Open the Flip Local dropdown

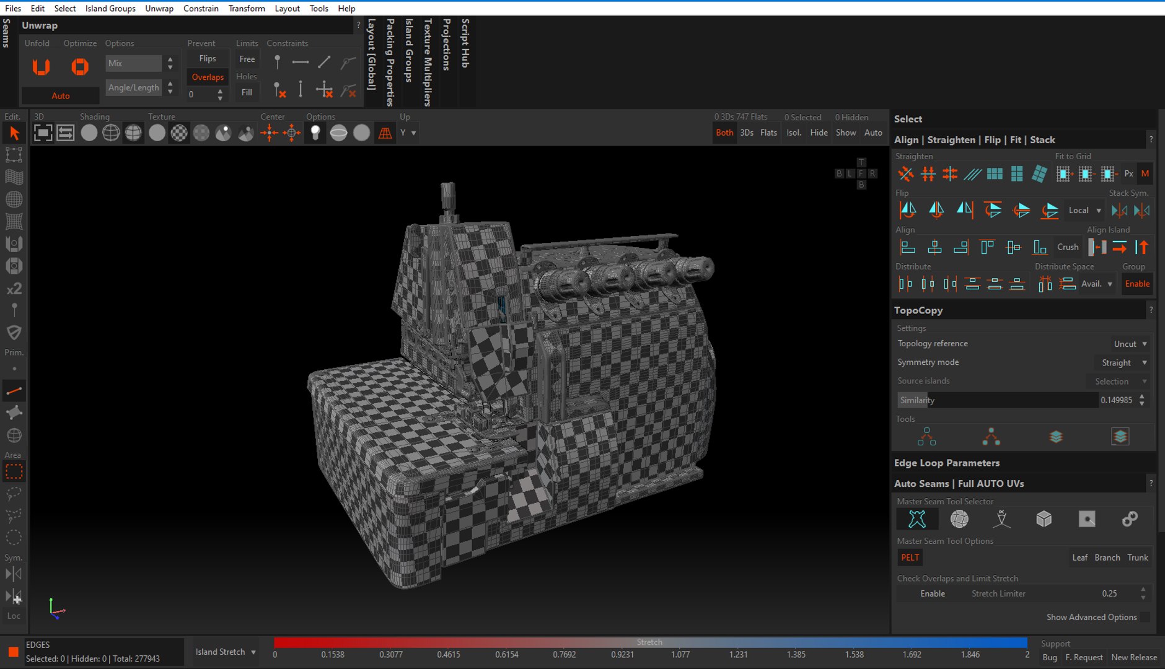[1084, 211]
